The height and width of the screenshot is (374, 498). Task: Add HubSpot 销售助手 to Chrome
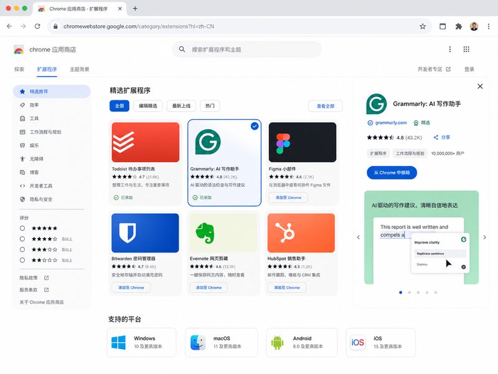click(x=287, y=287)
